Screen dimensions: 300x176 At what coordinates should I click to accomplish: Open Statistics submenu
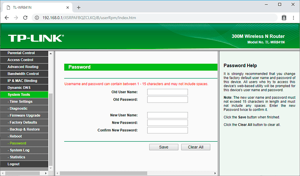coord(24,157)
